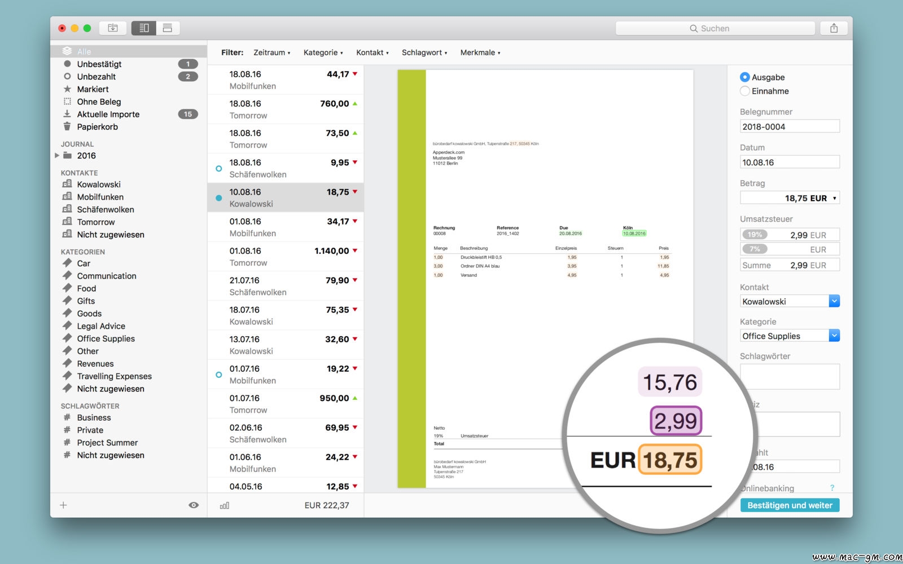903x564 pixels.
Task: Toggle paid circle on 01.07.16 Mobilfunken
Action: tap(219, 374)
